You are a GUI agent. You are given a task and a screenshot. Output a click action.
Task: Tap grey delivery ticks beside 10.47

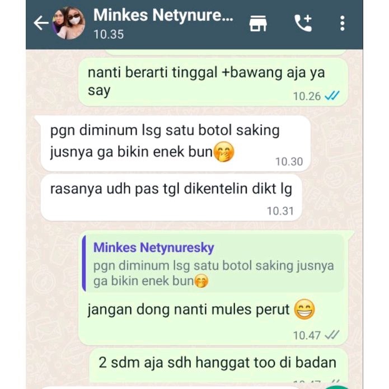click(332, 335)
